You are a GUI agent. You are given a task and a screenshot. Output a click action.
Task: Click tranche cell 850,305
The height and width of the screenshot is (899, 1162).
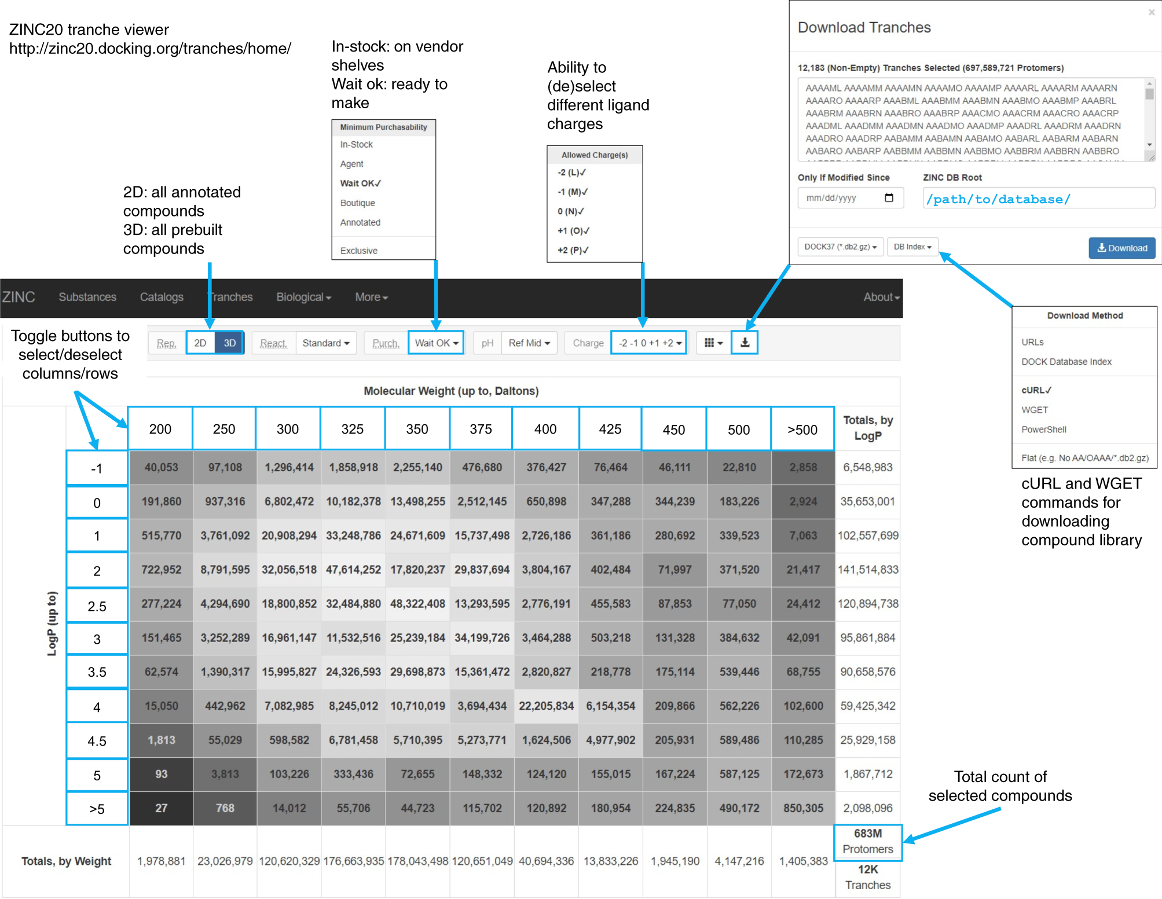(x=803, y=809)
